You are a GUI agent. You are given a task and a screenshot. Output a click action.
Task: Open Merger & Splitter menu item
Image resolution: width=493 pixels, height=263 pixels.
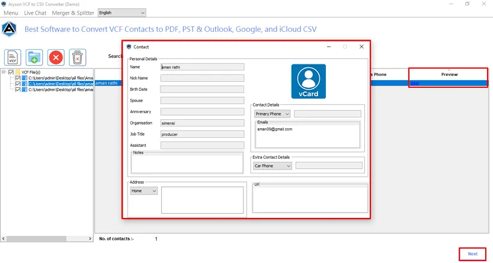tap(73, 13)
